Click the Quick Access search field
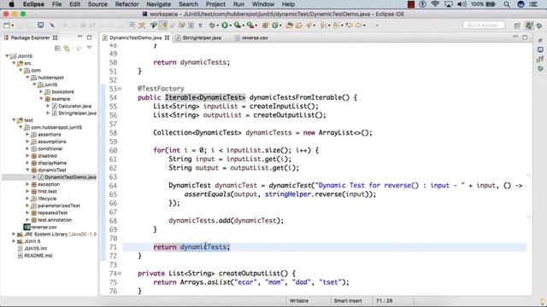The image size is (547, 307). [x=484, y=25]
